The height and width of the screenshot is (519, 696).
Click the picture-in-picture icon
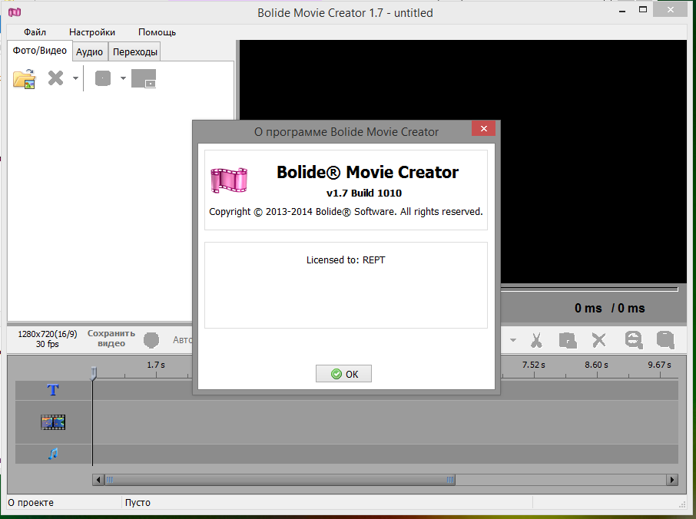[144, 78]
